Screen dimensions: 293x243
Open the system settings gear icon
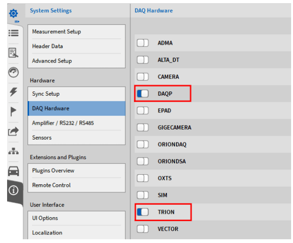point(14,13)
